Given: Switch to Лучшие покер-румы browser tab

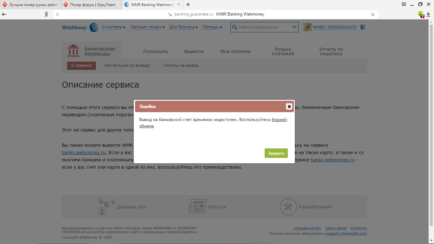Looking at the screenshot, I should coord(30,4).
